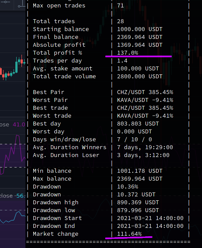Click the Days win/draw/lose value 7 / 10 / 0
The width and height of the screenshot is (202, 248).
(x=135, y=140)
